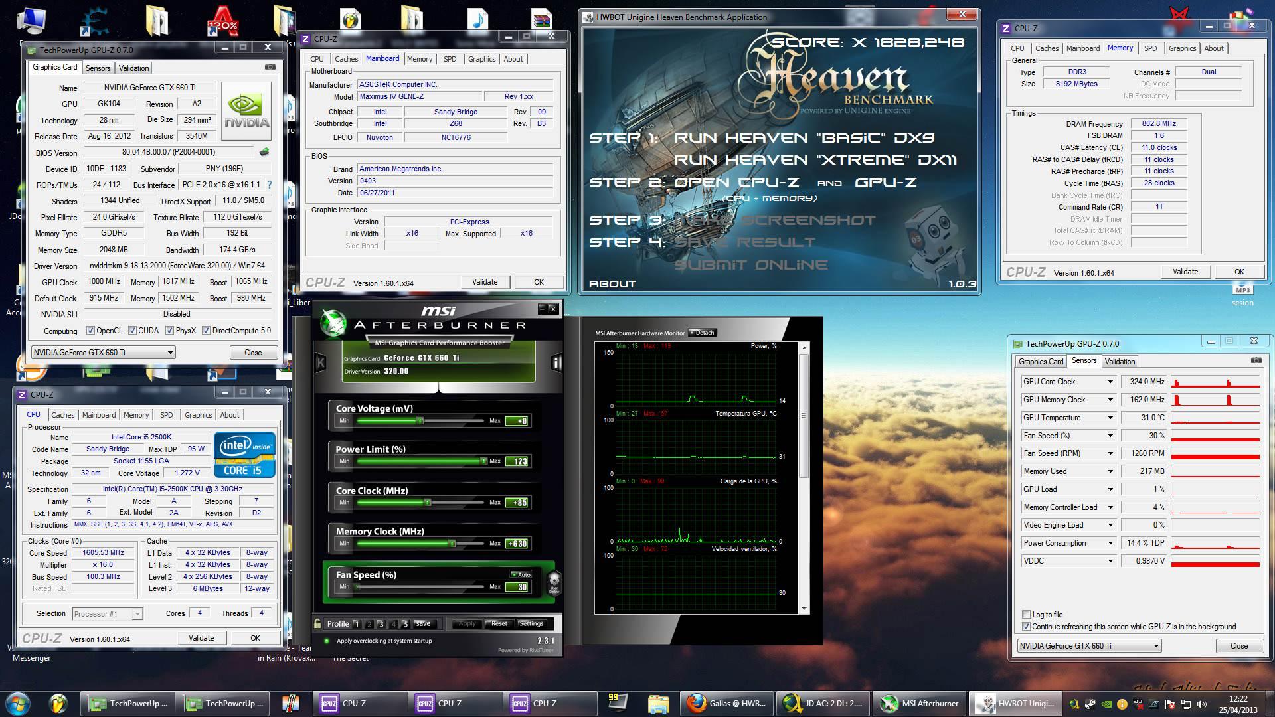
Task: Click the User Define fan gear icon in Afterburner
Action: pyautogui.click(x=553, y=582)
